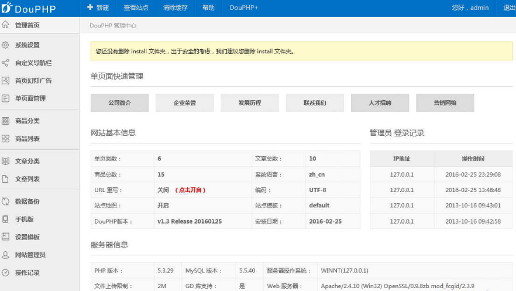This screenshot has height=291, width=516.
Task: Click the 公司简介 quick page button
Action: (x=119, y=103)
